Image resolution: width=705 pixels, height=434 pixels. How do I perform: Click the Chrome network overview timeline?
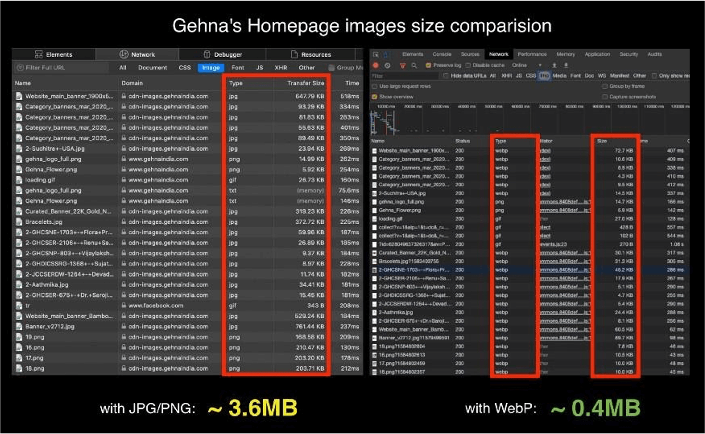(x=530, y=120)
